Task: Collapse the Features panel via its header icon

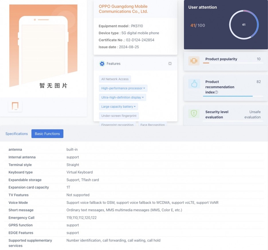Action: point(170,64)
